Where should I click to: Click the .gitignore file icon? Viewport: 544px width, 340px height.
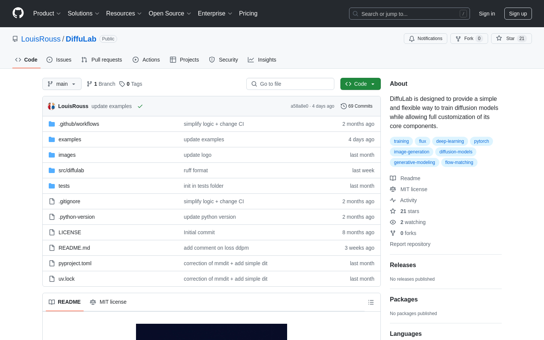(52, 201)
